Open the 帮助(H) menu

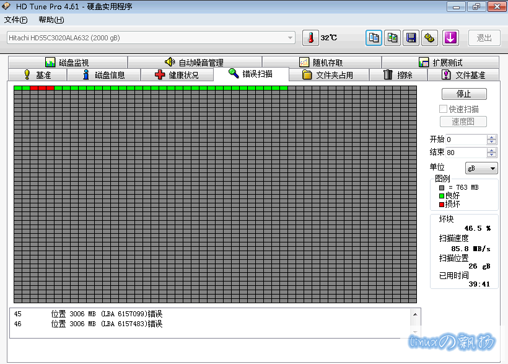(51, 20)
